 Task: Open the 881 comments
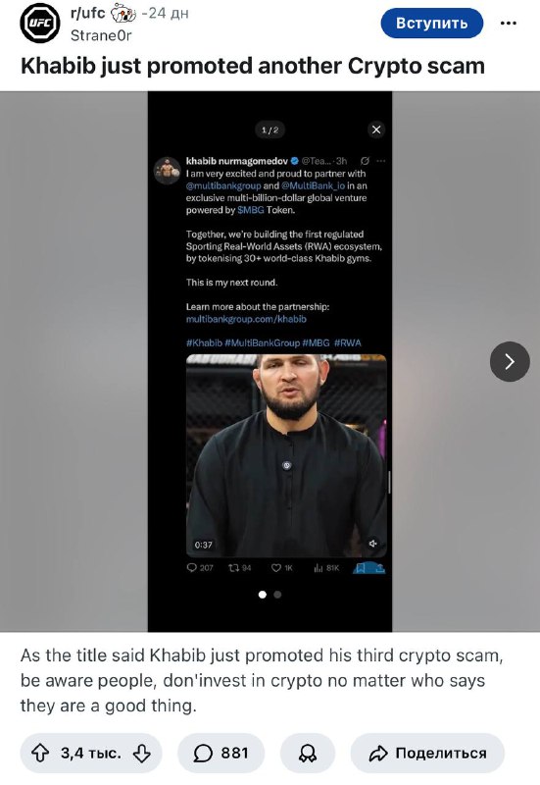pyautogui.click(x=221, y=753)
